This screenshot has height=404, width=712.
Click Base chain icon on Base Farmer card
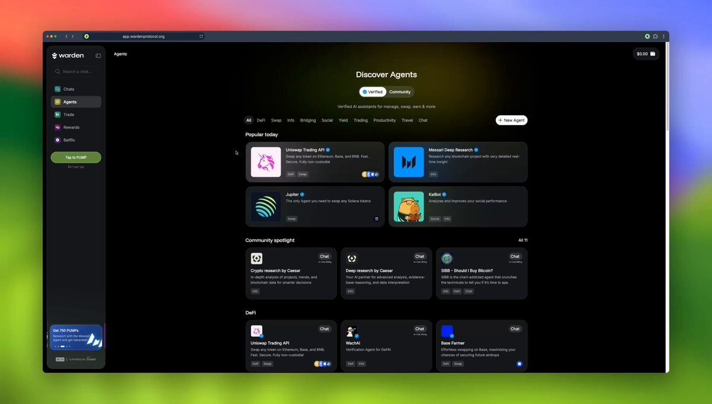coord(519,364)
